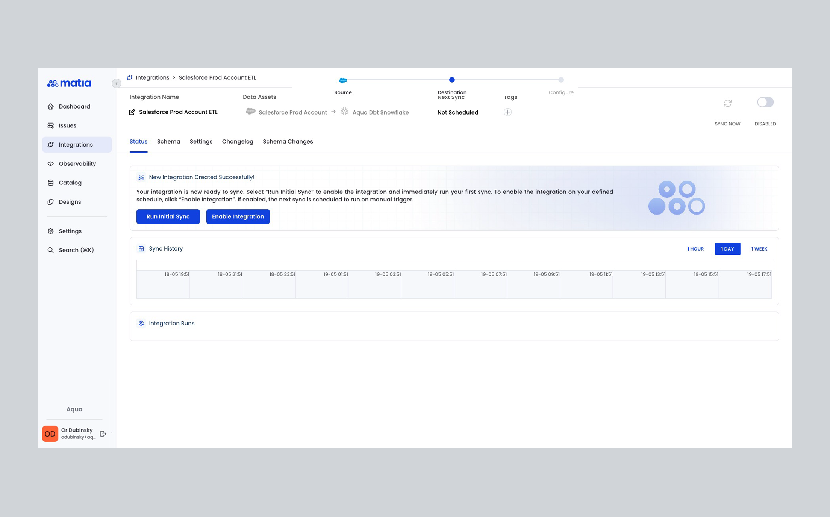Click the Sync Now refresh icon
Image resolution: width=830 pixels, height=517 pixels.
pyautogui.click(x=727, y=103)
